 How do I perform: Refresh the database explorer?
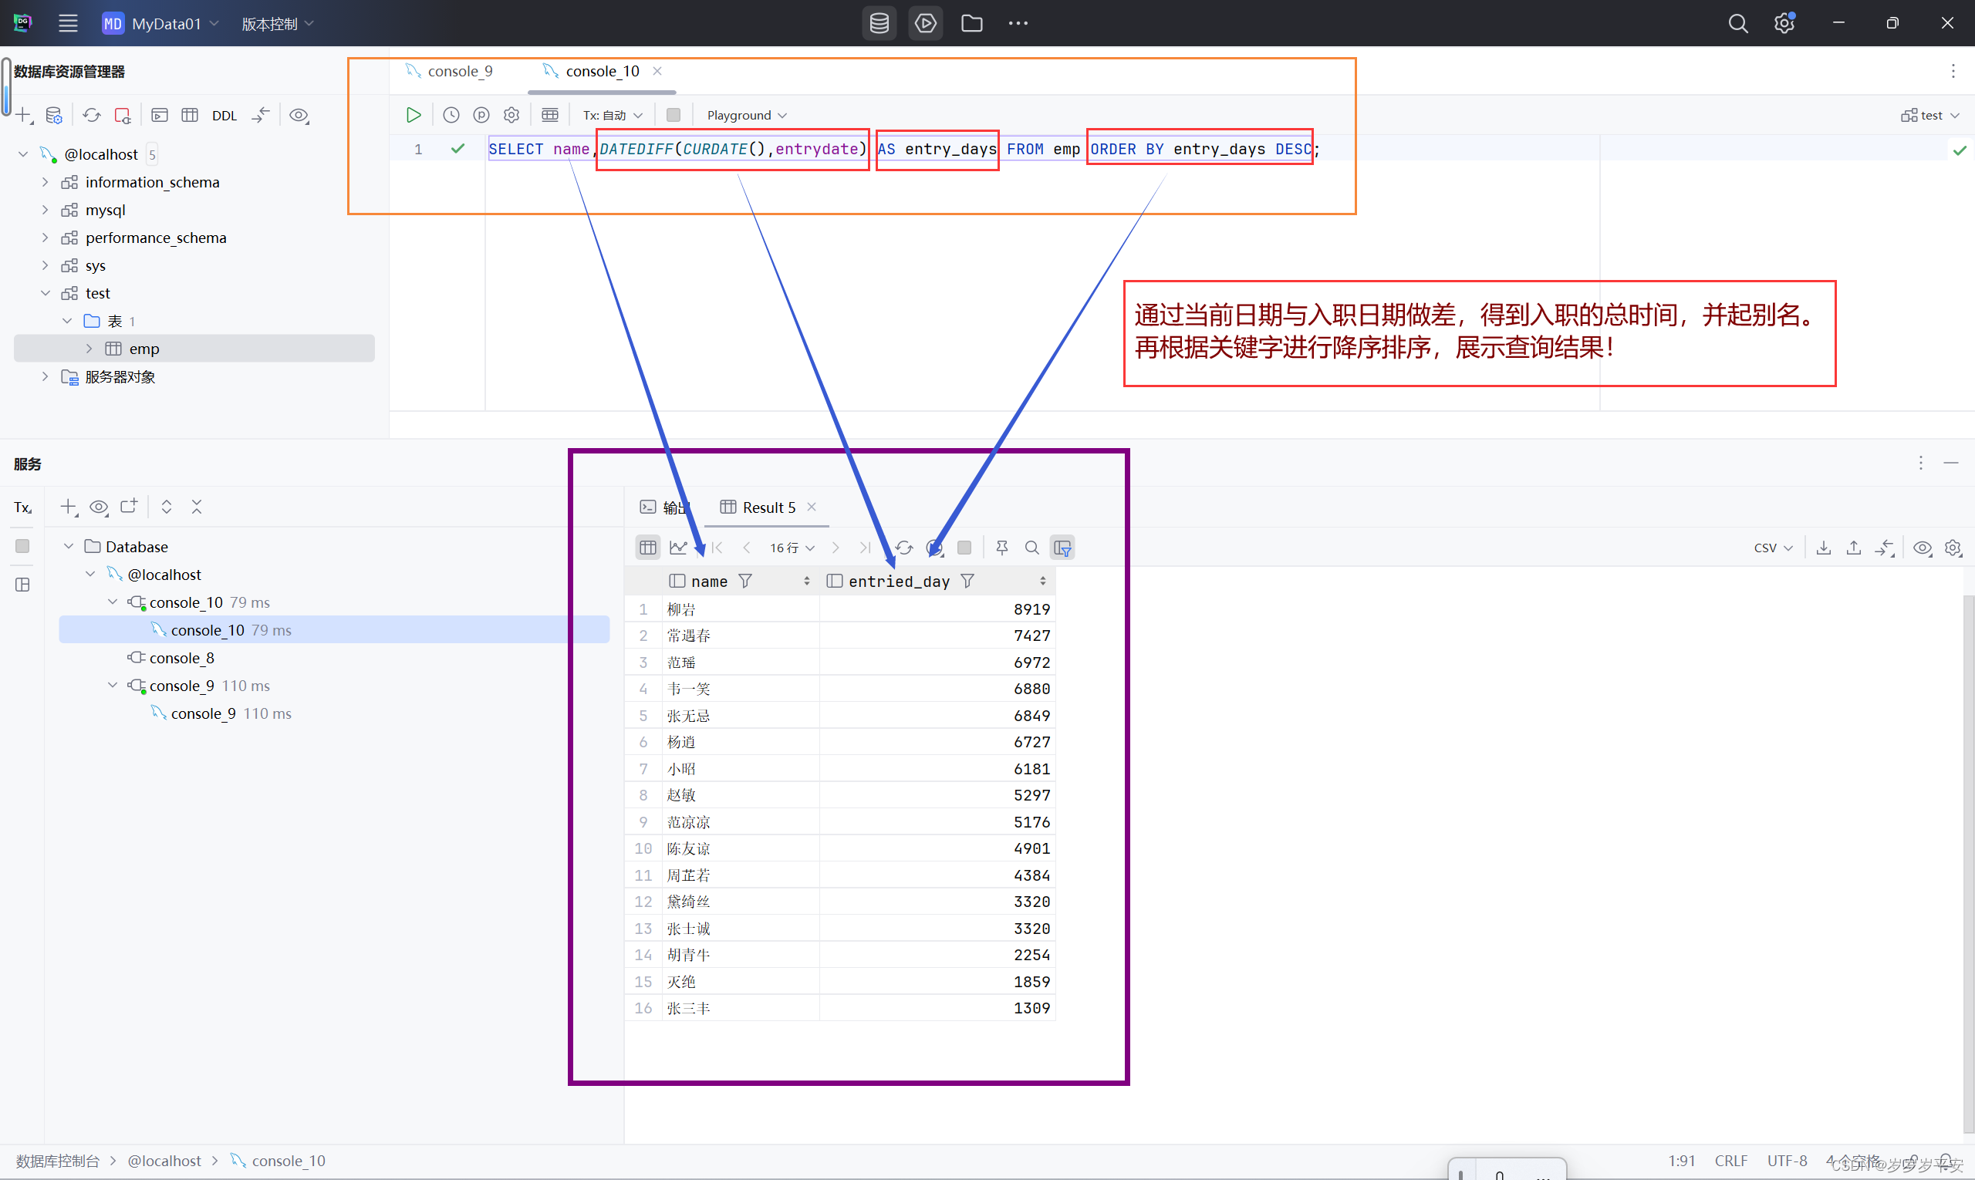92,115
